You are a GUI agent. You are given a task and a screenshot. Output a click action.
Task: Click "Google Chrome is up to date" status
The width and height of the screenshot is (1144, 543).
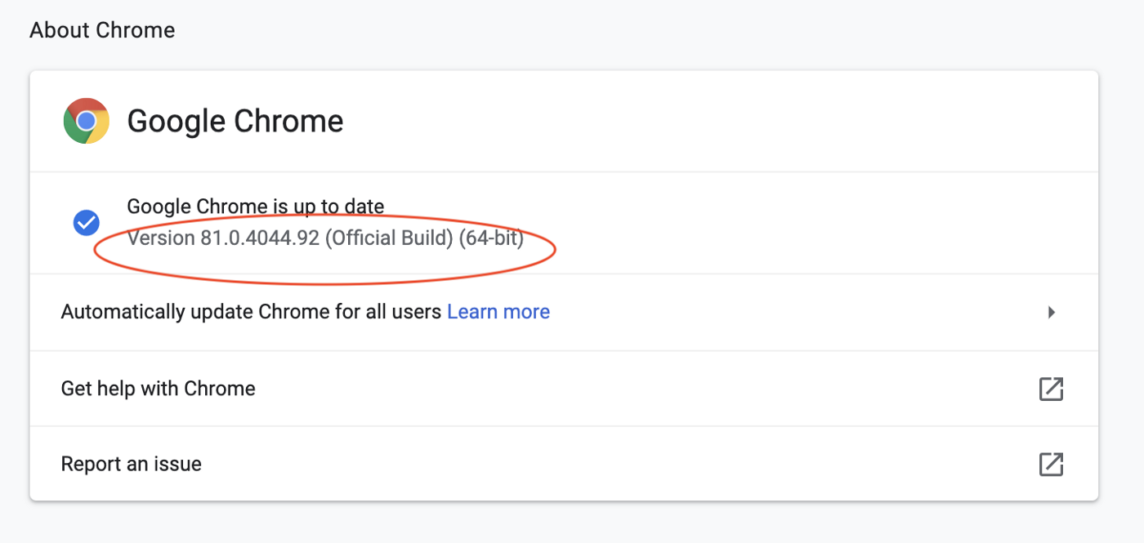click(256, 207)
